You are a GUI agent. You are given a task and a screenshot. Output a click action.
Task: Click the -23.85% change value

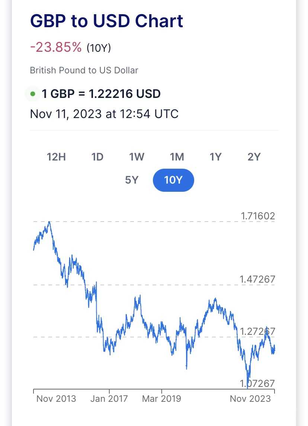click(56, 47)
